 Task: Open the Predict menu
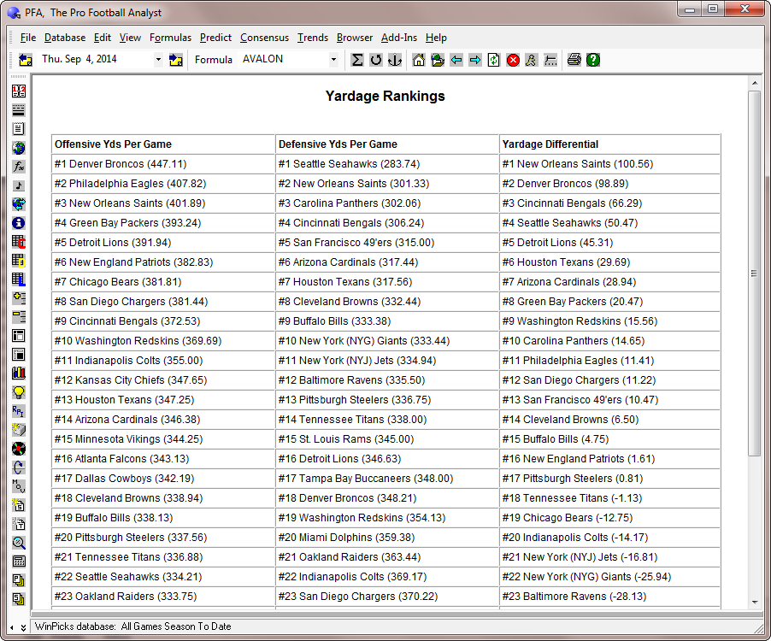[215, 38]
